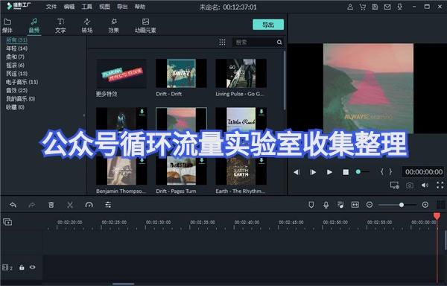447x286 pixels.
Task: Toggle preview volume speaker icon
Action: click(x=425, y=185)
